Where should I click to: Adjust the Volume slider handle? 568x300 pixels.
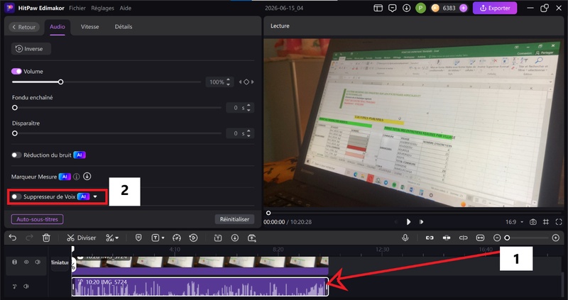click(x=61, y=82)
